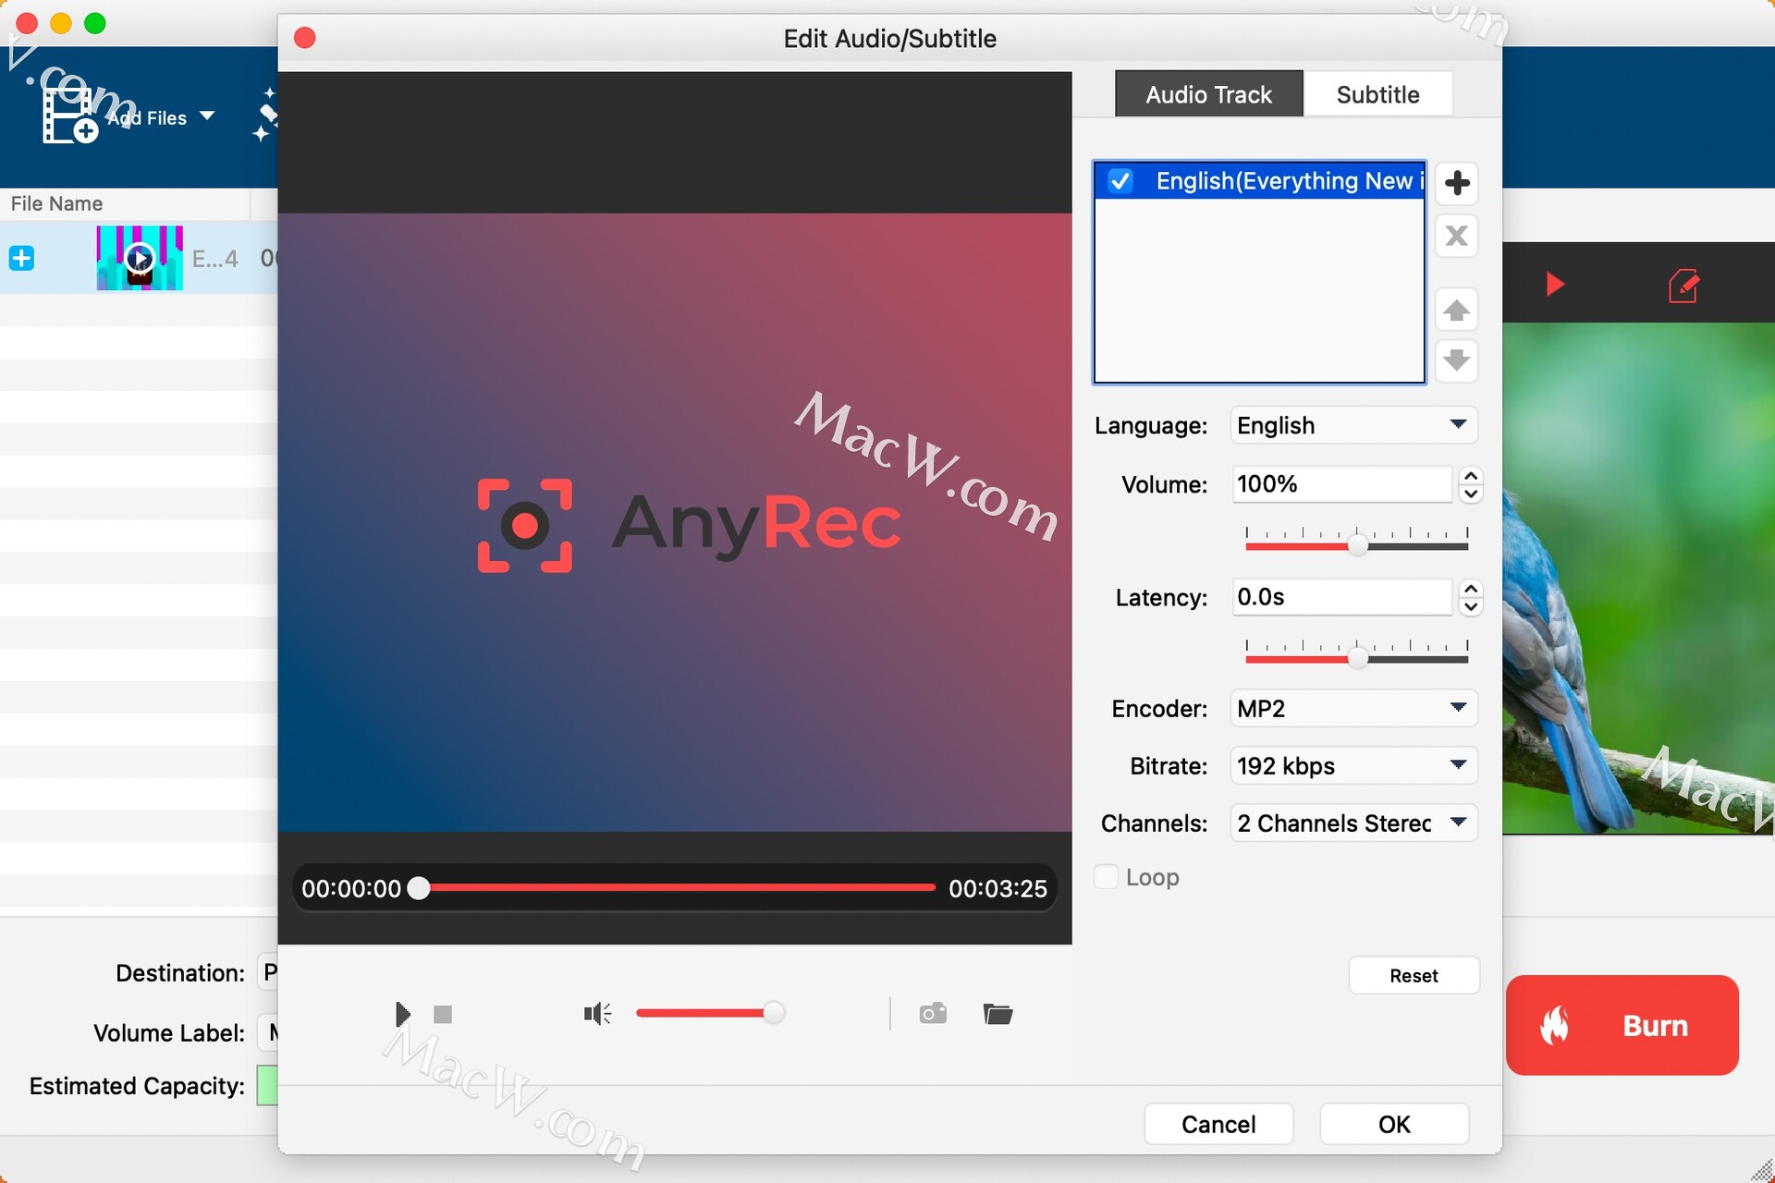This screenshot has width=1775, height=1183.
Task: Play the preview video in dialog
Action: (x=401, y=1014)
